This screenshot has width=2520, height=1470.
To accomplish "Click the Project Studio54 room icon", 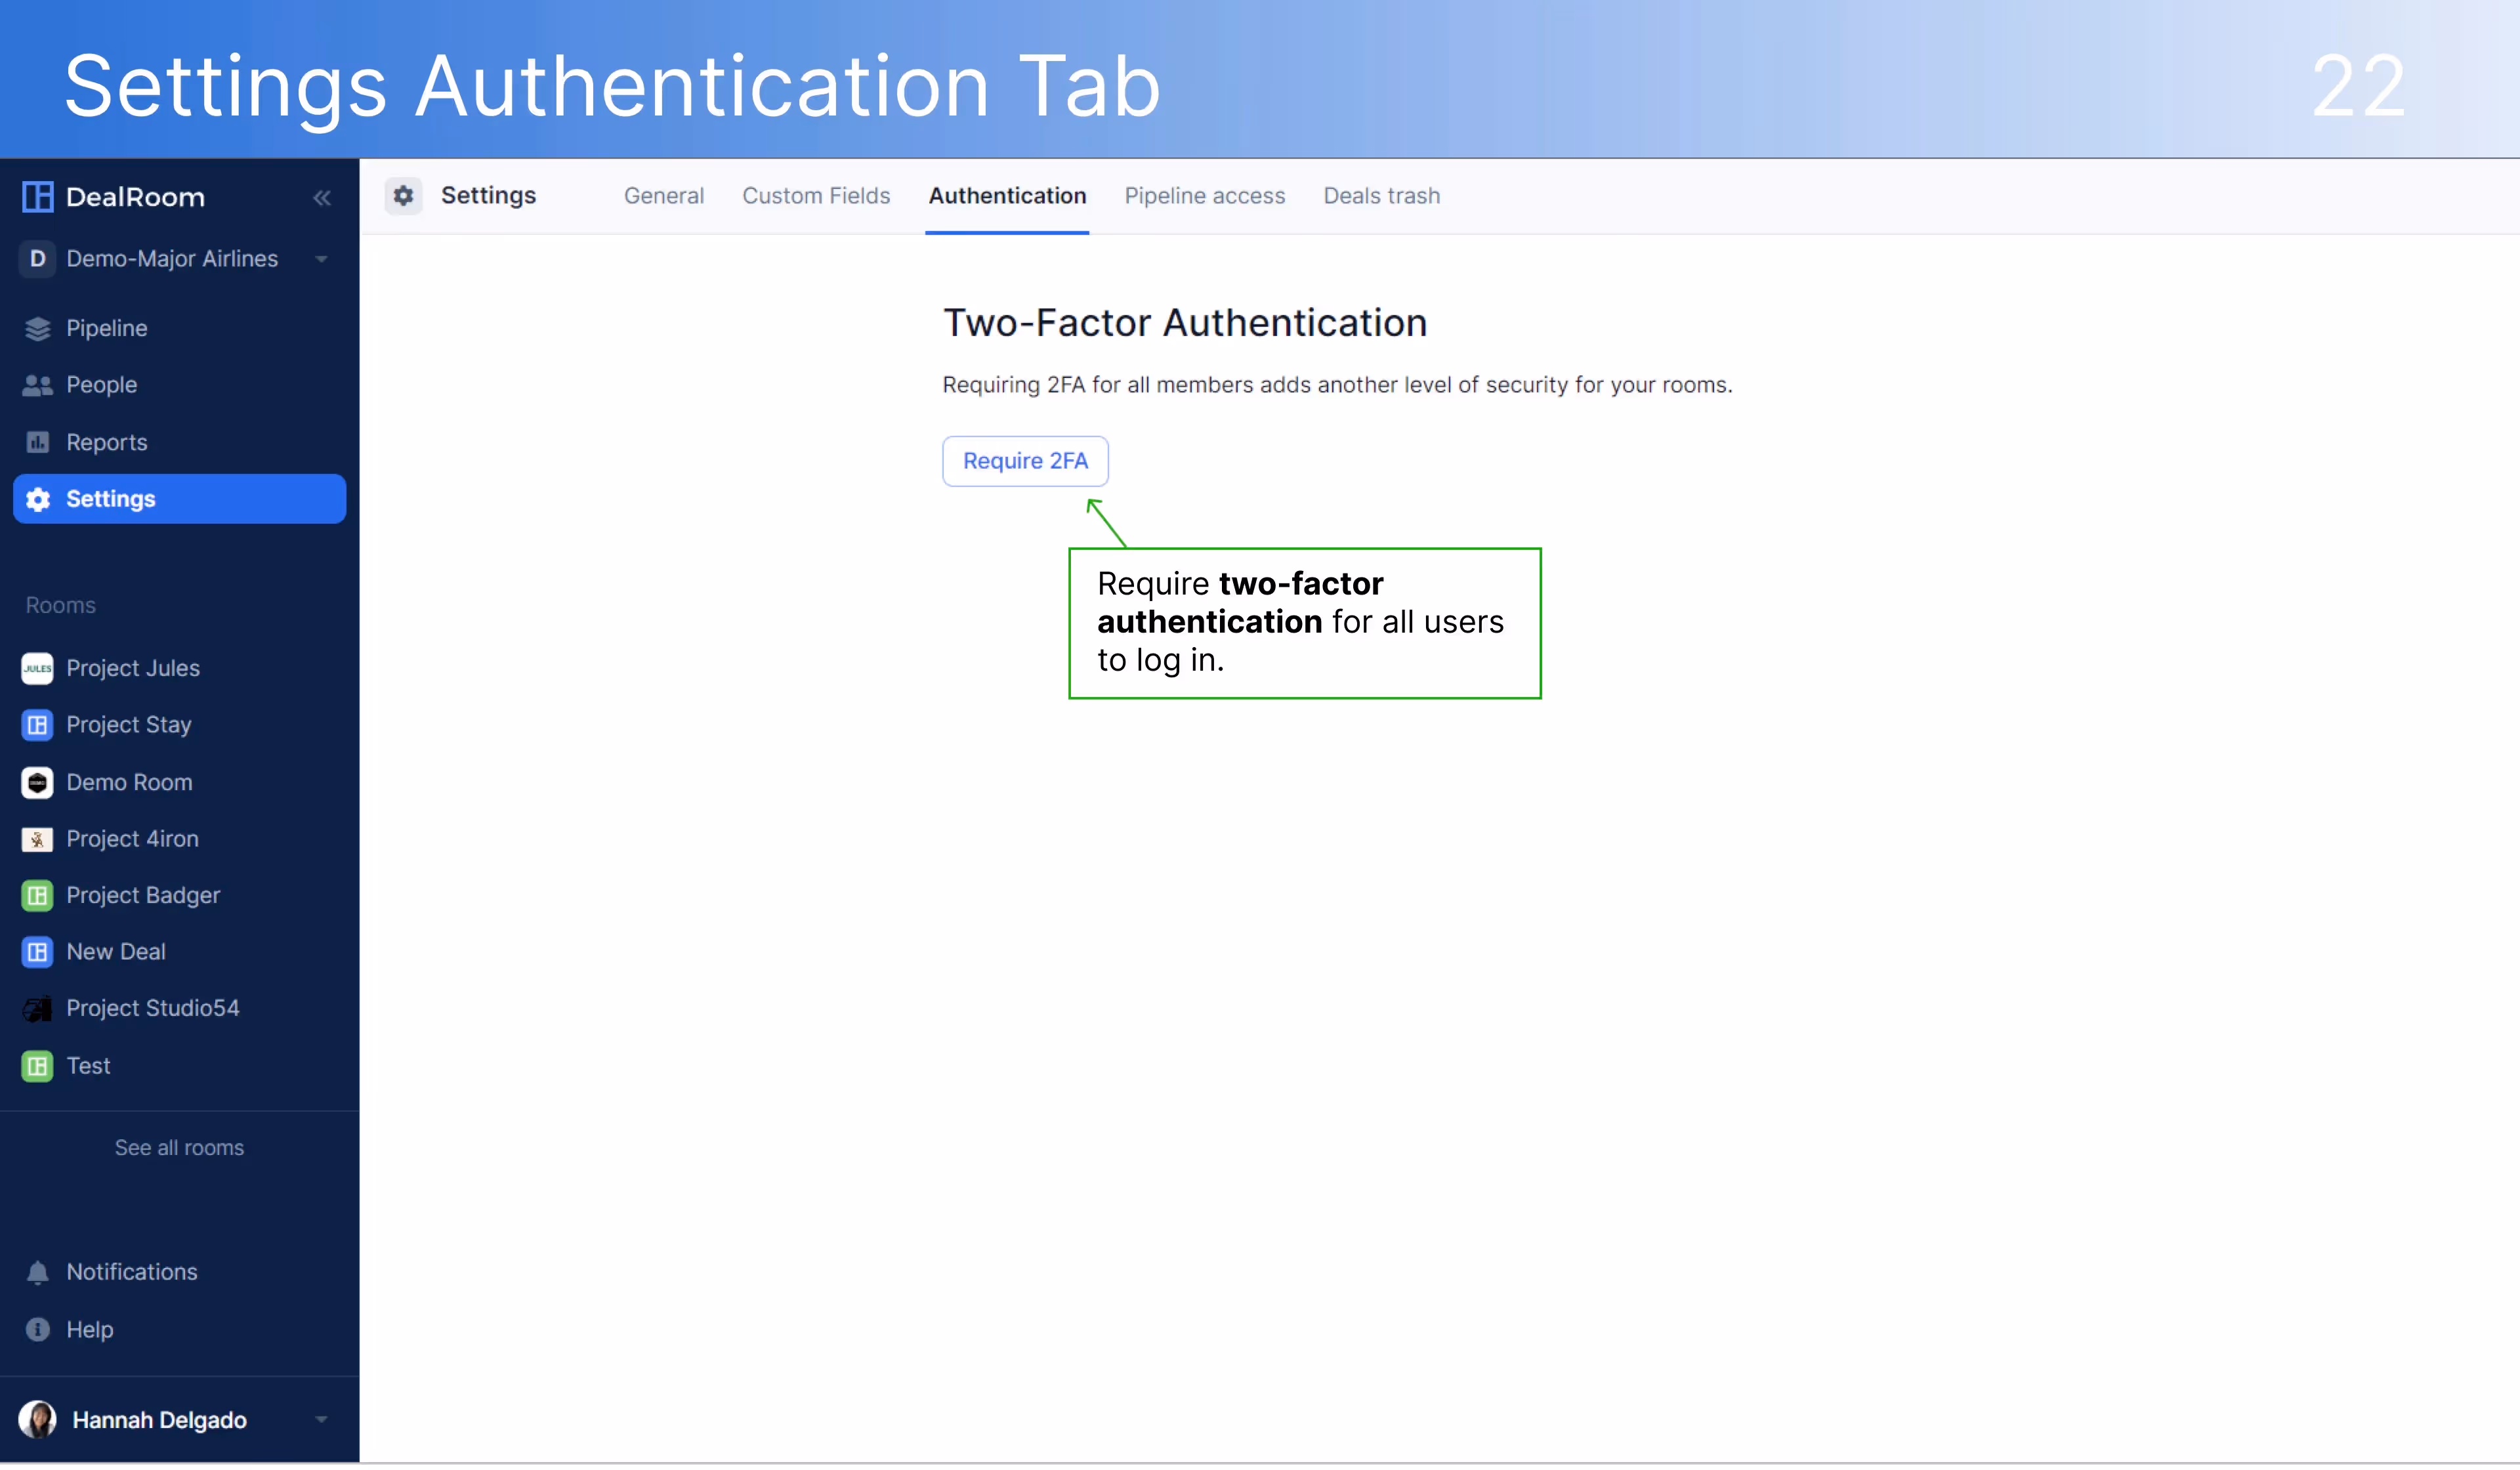I will [37, 1008].
